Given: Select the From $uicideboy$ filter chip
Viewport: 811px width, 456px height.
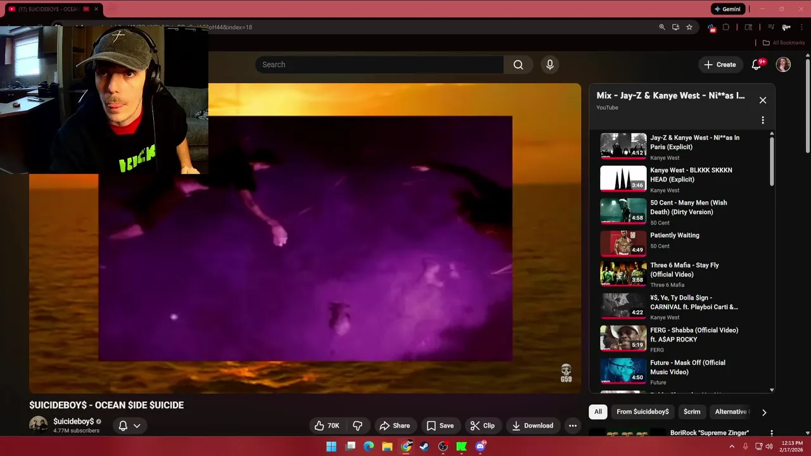Looking at the screenshot, I should (642, 412).
